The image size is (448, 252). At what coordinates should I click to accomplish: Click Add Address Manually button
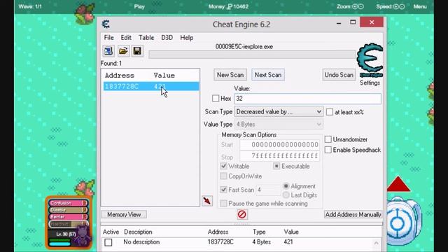click(353, 214)
